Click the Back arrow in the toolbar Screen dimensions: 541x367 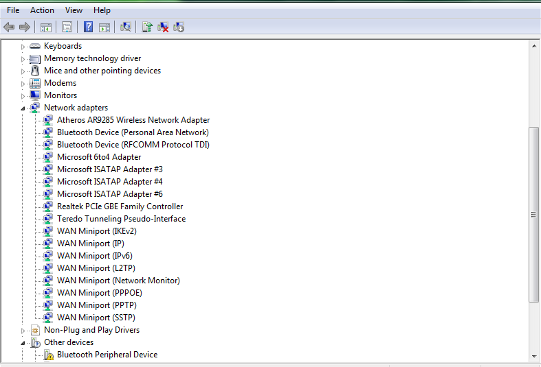click(9, 27)
